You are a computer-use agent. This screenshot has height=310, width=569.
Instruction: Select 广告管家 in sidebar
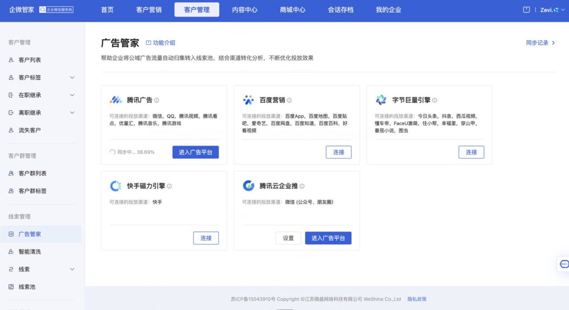pos(41,234)
